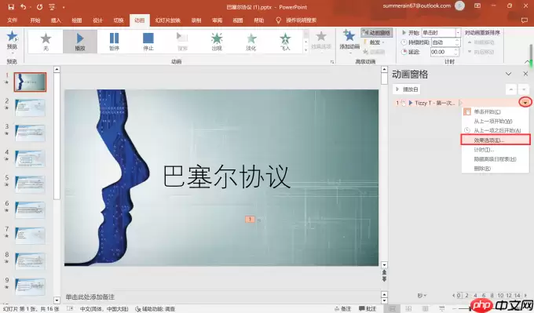Switch to the 审阅 (Review) ribbon tab
This screenshot has height=313, width=534.
click(x=217, y=20)
